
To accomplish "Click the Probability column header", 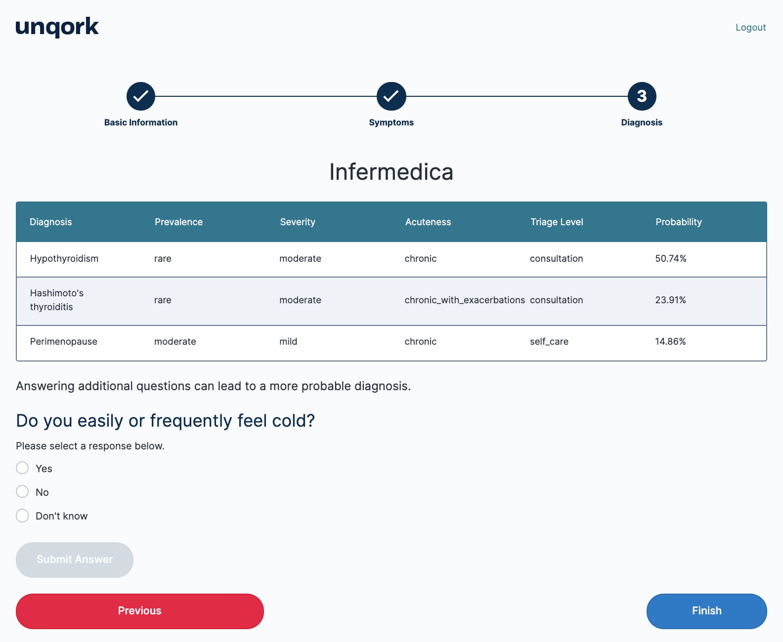I will [x=679, y=222].
